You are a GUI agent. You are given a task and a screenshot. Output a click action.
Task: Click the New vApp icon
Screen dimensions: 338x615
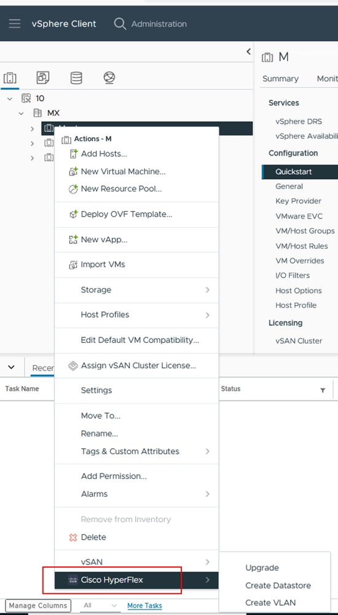click(73, 239)
